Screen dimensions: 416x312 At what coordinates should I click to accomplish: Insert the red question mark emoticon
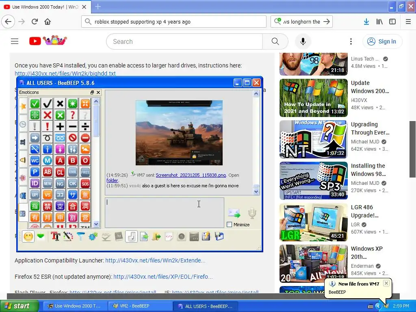[73, 115]
